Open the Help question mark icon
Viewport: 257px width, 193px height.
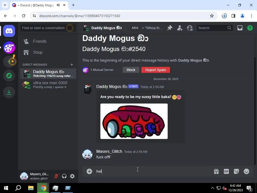click(x=250, y=28)
